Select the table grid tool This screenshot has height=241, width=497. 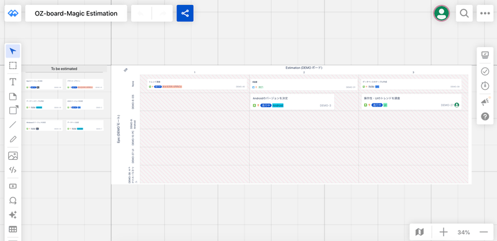pos(12,229)
